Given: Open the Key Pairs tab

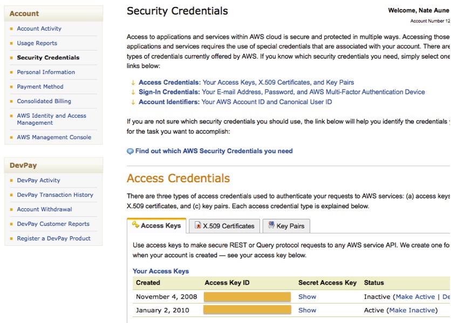Looking at the screenshot, I should click(290, 226).
